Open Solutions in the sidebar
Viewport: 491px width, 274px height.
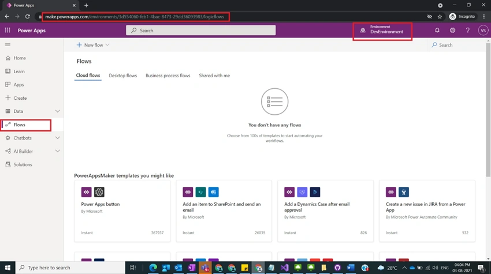pyautogui.click(x=23, y=164)
